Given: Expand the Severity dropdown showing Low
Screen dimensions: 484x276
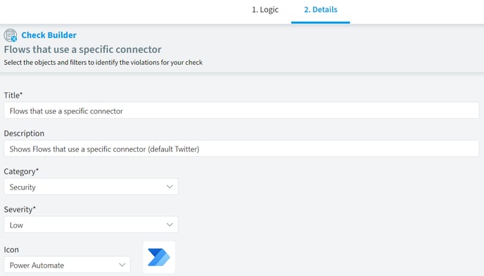Looking at the screenshot, I should coord(91,225).
